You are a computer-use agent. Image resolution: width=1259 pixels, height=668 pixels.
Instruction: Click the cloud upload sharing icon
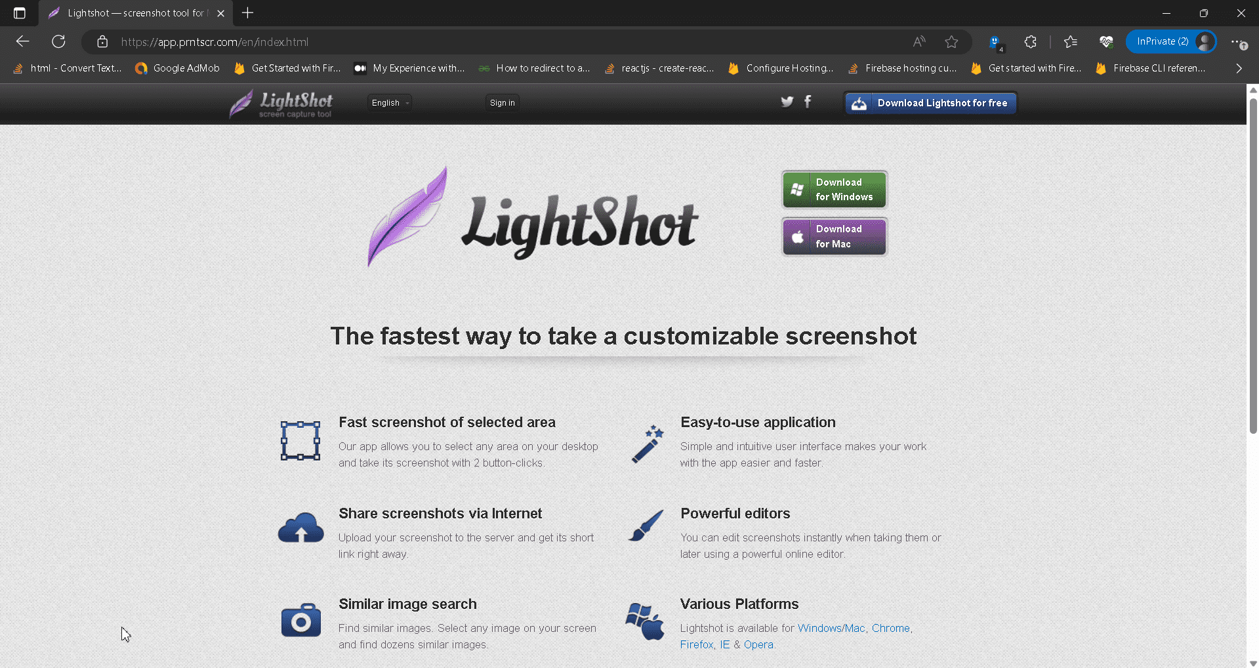(x=300, y=527)
